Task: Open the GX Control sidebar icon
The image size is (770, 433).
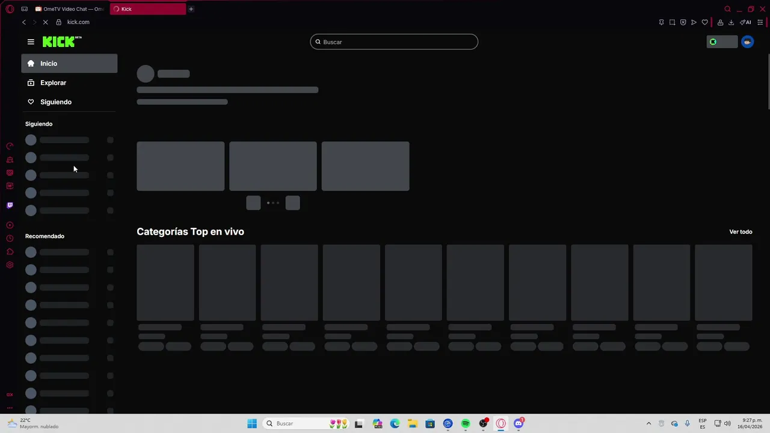Action: [x=10, y=146]
